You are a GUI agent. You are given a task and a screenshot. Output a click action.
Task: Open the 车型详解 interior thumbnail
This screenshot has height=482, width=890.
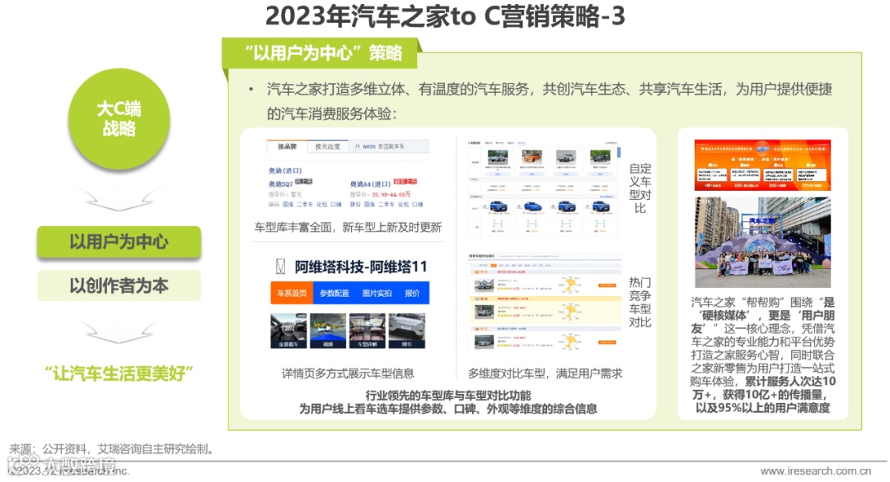click(368, 330)
